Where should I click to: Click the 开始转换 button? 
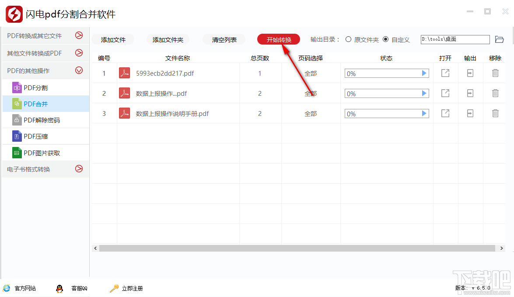tap(278, 39)
